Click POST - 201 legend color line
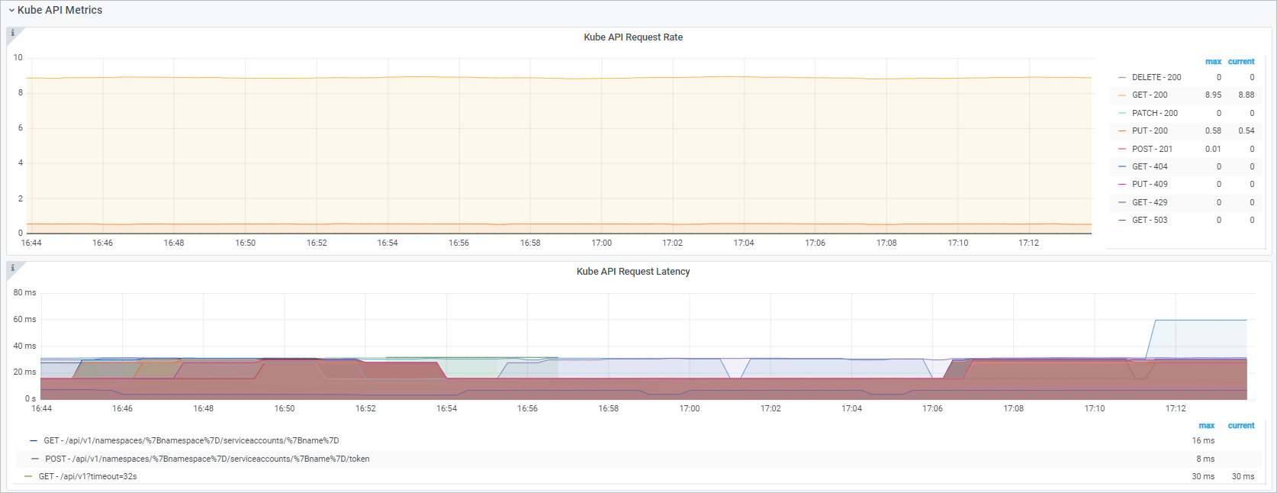Screen dimensions: 1277x493 1122,149
